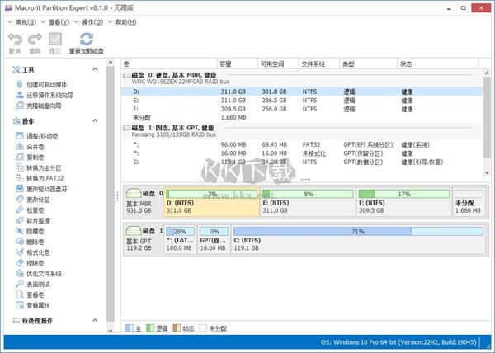Click 磁盘 1 基本 GPT disk label
Viewport: 495px width, 353px height.
pos(144,239)
